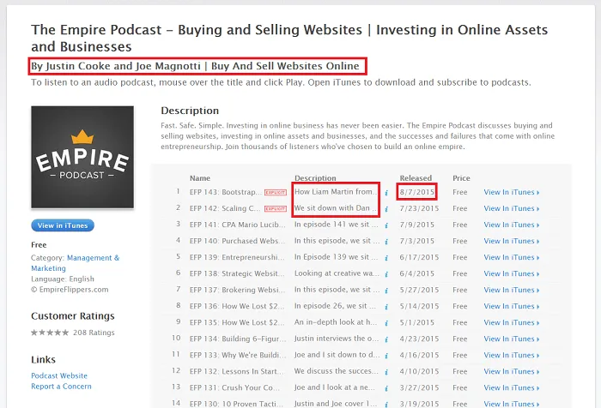
Task: Click the info icon for EFP 143
Action: pos(386,193)
